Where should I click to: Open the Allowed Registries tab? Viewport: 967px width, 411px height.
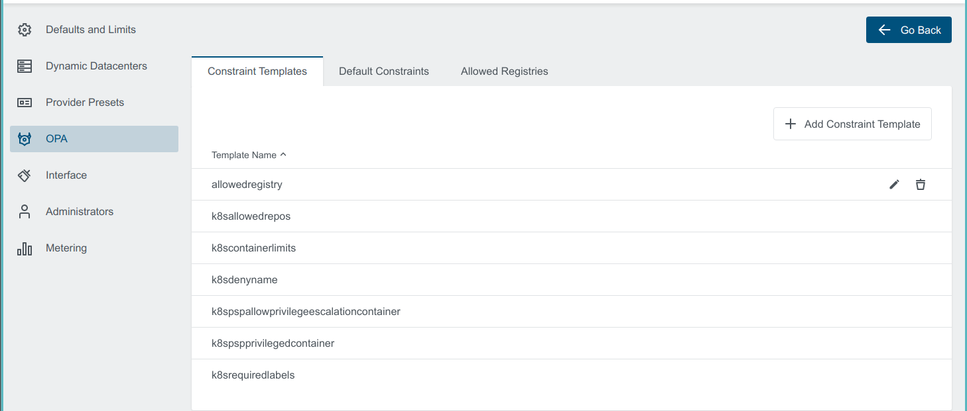(x=504, y=71)
